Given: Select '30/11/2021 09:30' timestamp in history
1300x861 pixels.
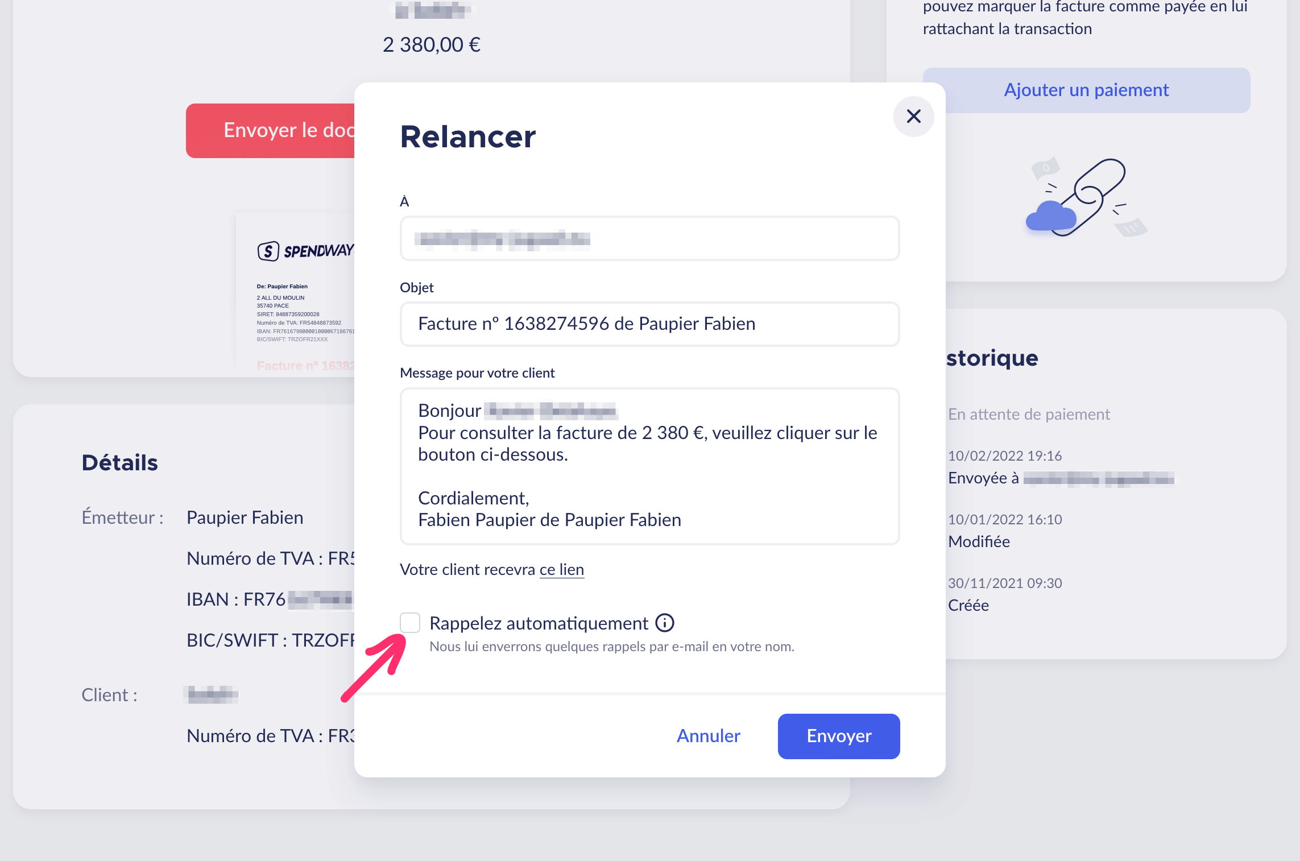Looking at the screenshot, I should 1005,583.
